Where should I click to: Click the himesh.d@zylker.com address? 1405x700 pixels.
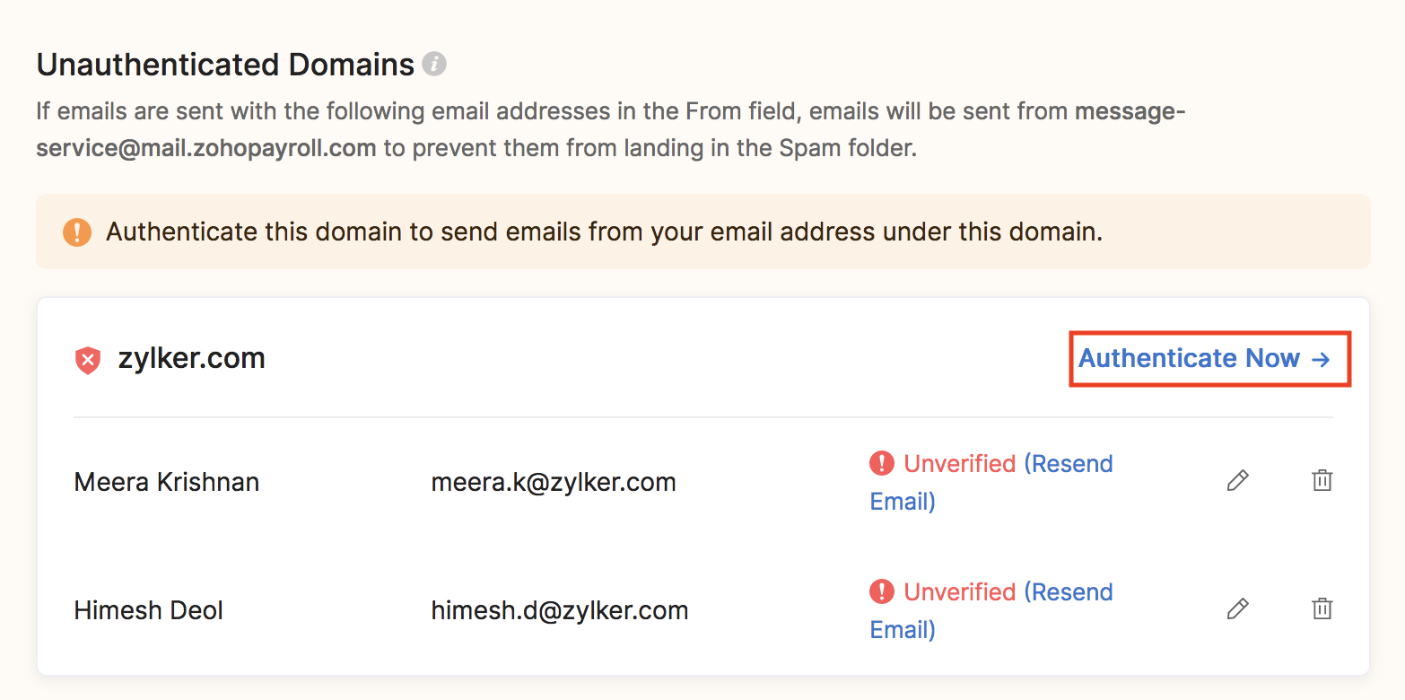tap(560, 610)
